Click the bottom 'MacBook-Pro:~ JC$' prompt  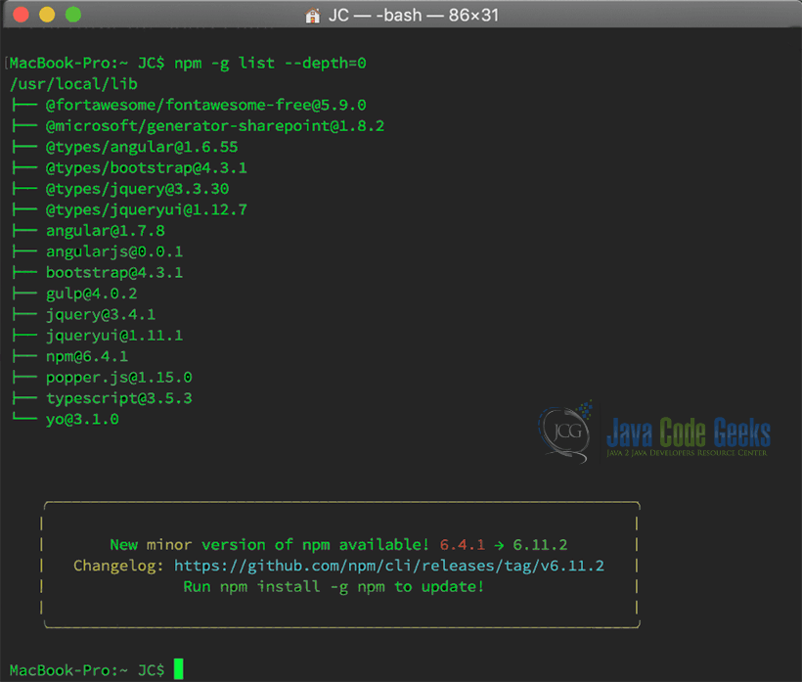pos(87,670)
